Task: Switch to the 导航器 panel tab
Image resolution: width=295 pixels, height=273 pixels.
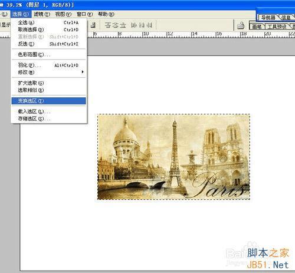Action: click(268, 18)
